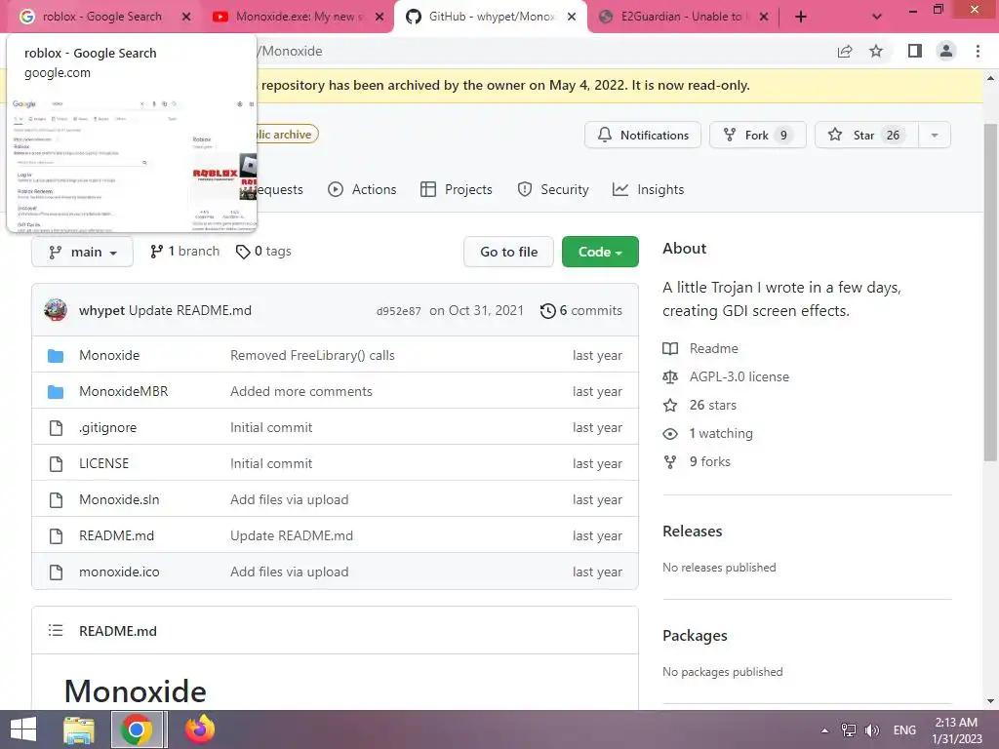Open the .gitignore file
Image resolution: width=999 pixels, height=749 pixels.
tap(107, 428)
